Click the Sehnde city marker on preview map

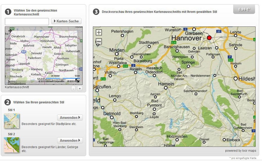click(236, 49)
